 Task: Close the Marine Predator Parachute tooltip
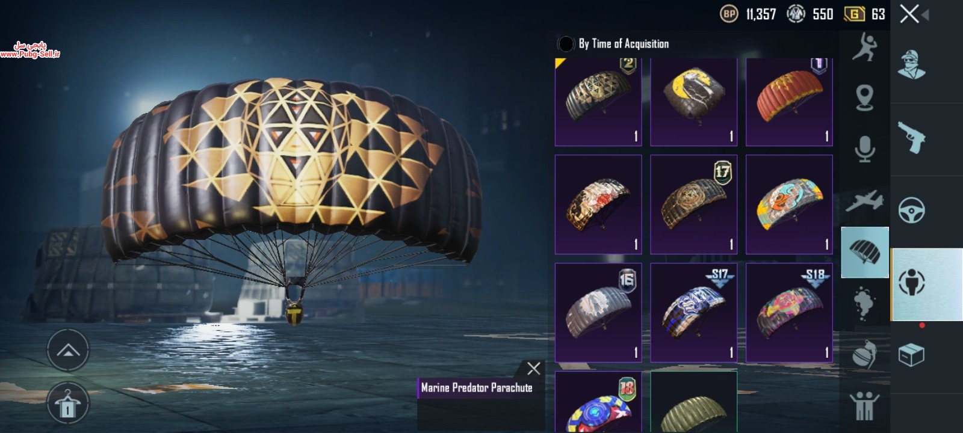(533, 369)
